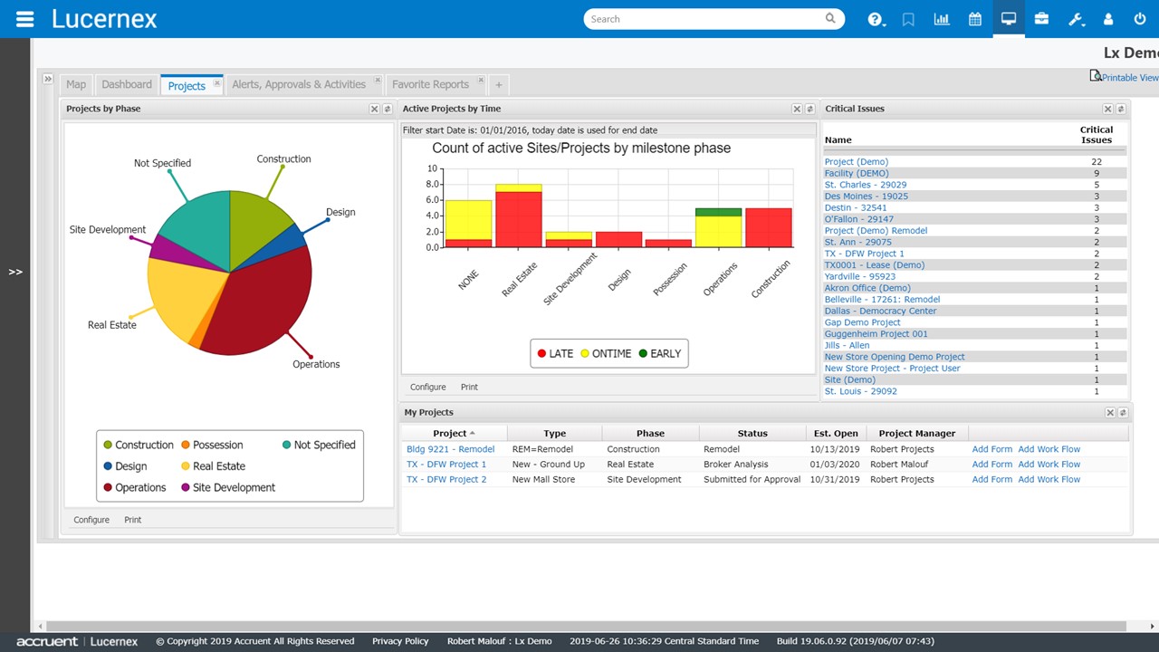Open Akron Office (Demo) link
1159x652 pixels.
(x=867, y=288)
